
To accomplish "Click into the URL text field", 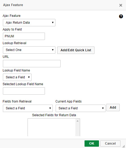I will click(32, 64).
